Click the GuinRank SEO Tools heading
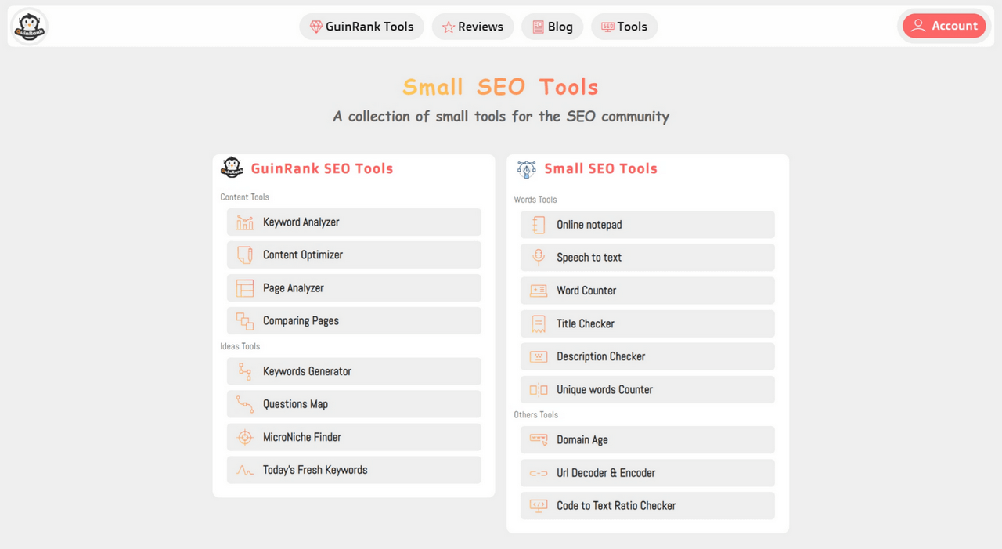This screenshot has height=549, width=1002. tap(322, 168)
